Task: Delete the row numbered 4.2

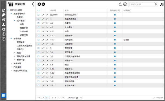Action: pyautogui.click(x=47, y=27)
